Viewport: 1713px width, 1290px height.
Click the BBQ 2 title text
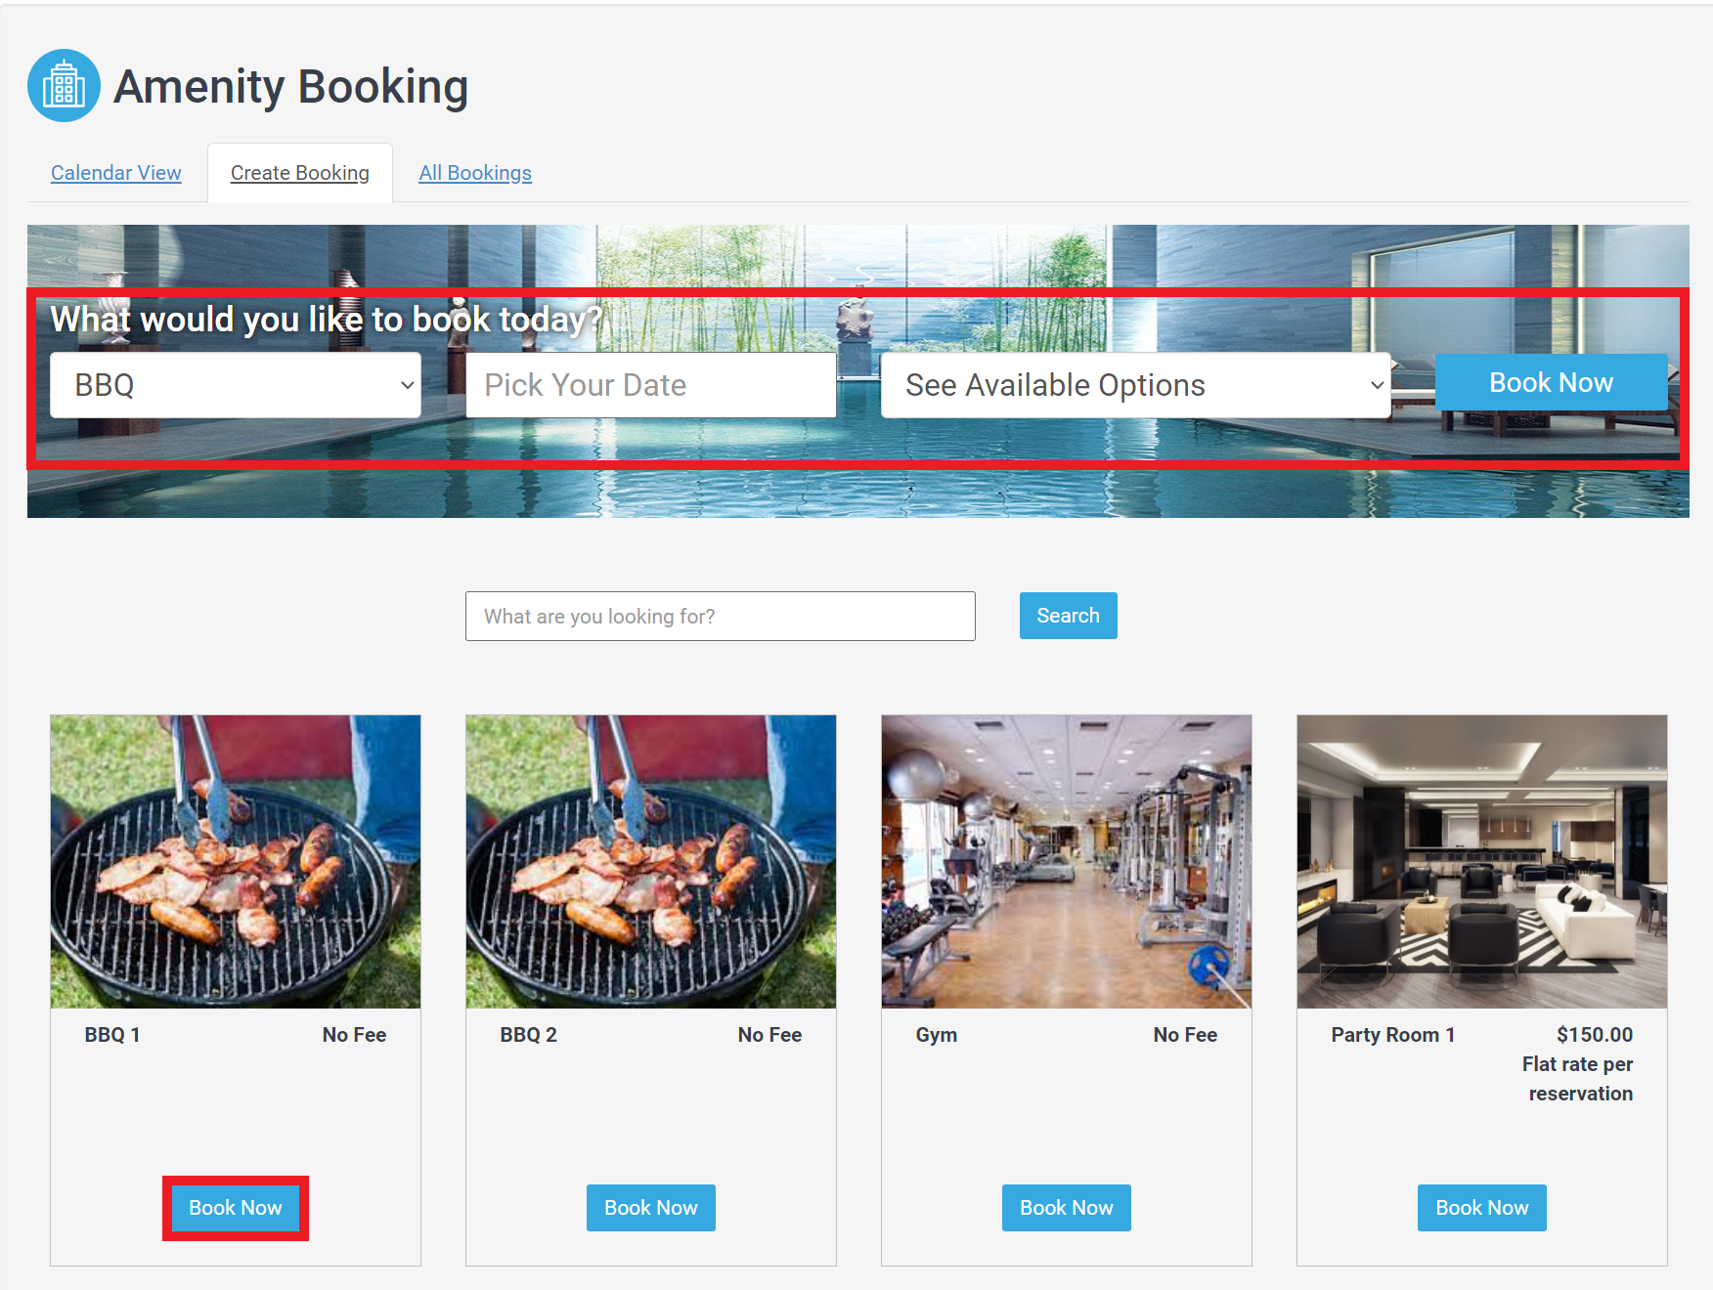click(528, 1035)
